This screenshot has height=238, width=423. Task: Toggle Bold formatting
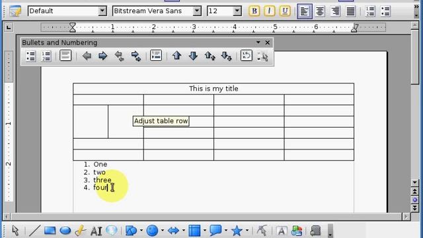tap(254, 11)
